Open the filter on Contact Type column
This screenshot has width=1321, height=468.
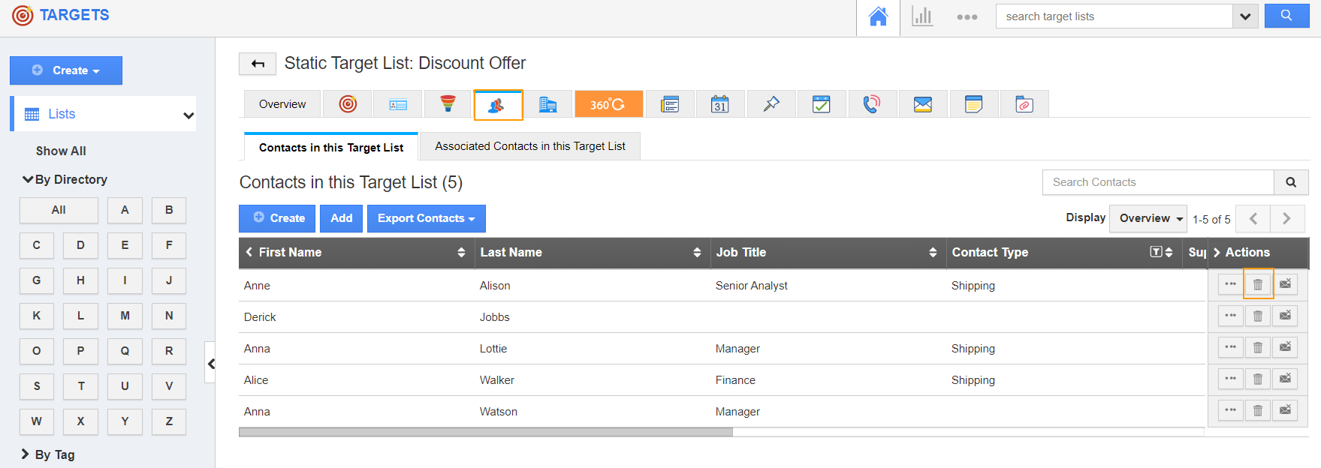tap(1156, 252)
